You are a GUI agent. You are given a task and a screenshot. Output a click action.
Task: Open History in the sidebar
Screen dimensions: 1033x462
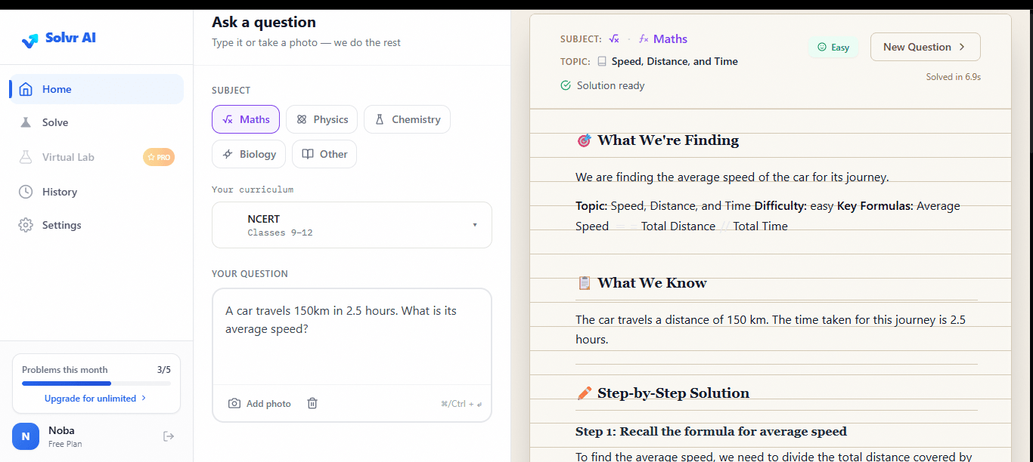(97, 192)
